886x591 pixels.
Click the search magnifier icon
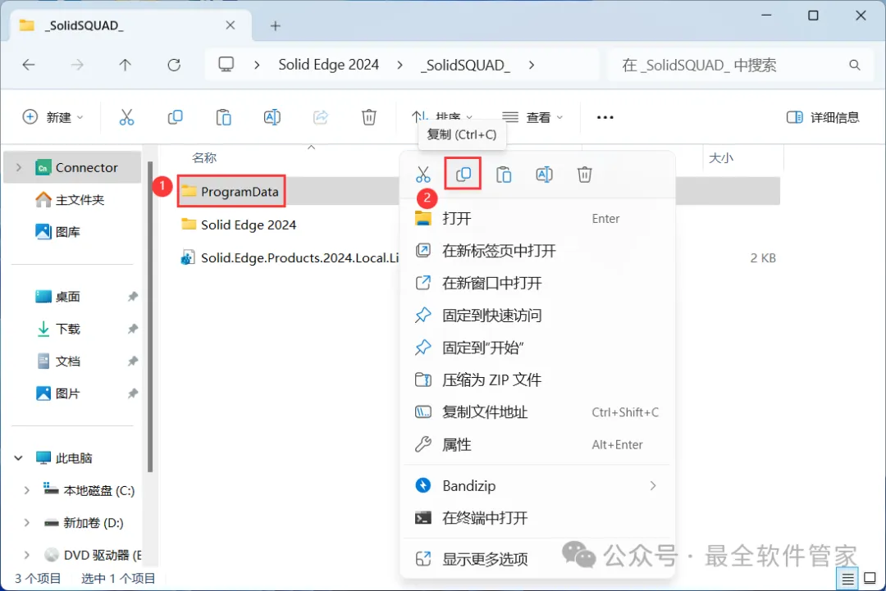click(x=854, y=65)
